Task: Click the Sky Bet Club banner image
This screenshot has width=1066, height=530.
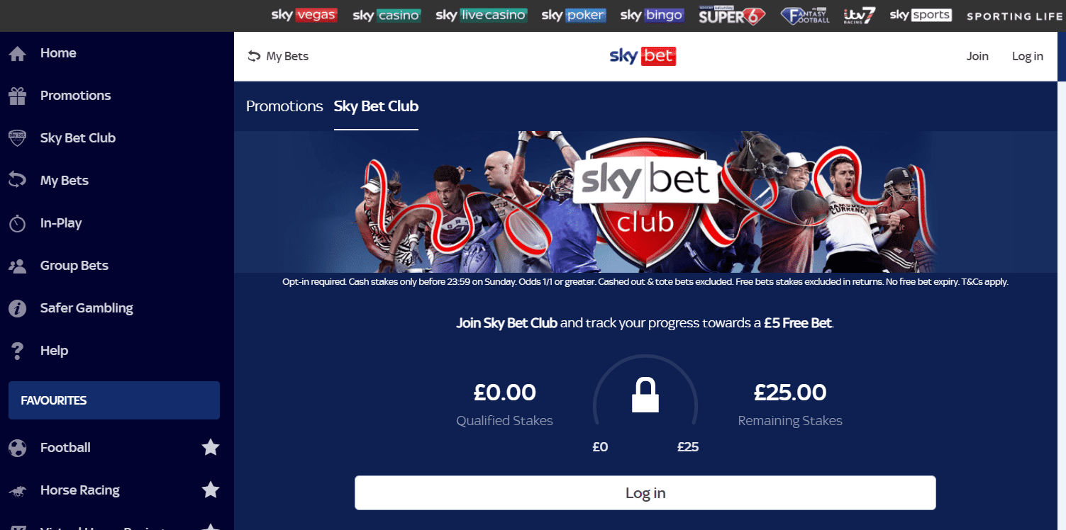Action: click(645, 203)
